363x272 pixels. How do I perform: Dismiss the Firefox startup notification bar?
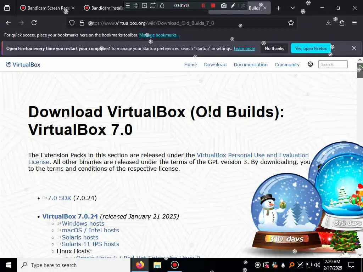[x=354, y=48]
